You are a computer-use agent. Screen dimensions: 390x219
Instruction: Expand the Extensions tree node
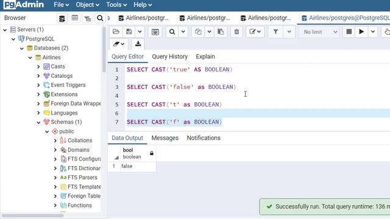[38, 95]
